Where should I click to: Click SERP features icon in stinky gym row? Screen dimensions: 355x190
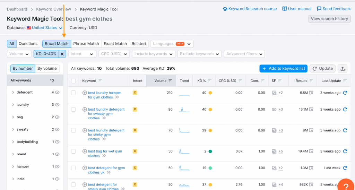point(274,130)
